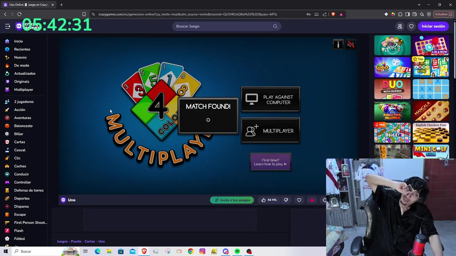Open 4 In A Row game thumbnail

tap(431, 45)
